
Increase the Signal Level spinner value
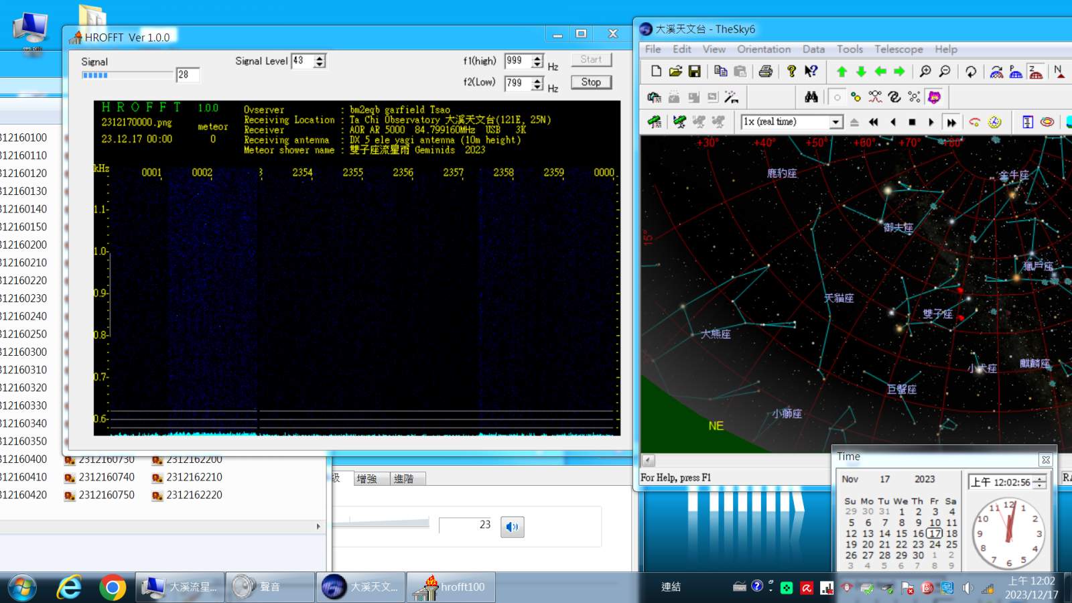320,58
